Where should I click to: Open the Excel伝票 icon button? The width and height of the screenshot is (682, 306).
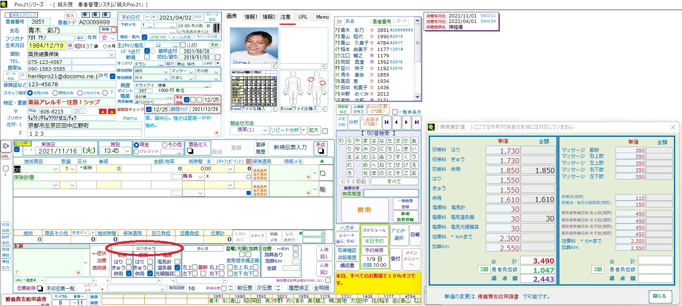377,109
